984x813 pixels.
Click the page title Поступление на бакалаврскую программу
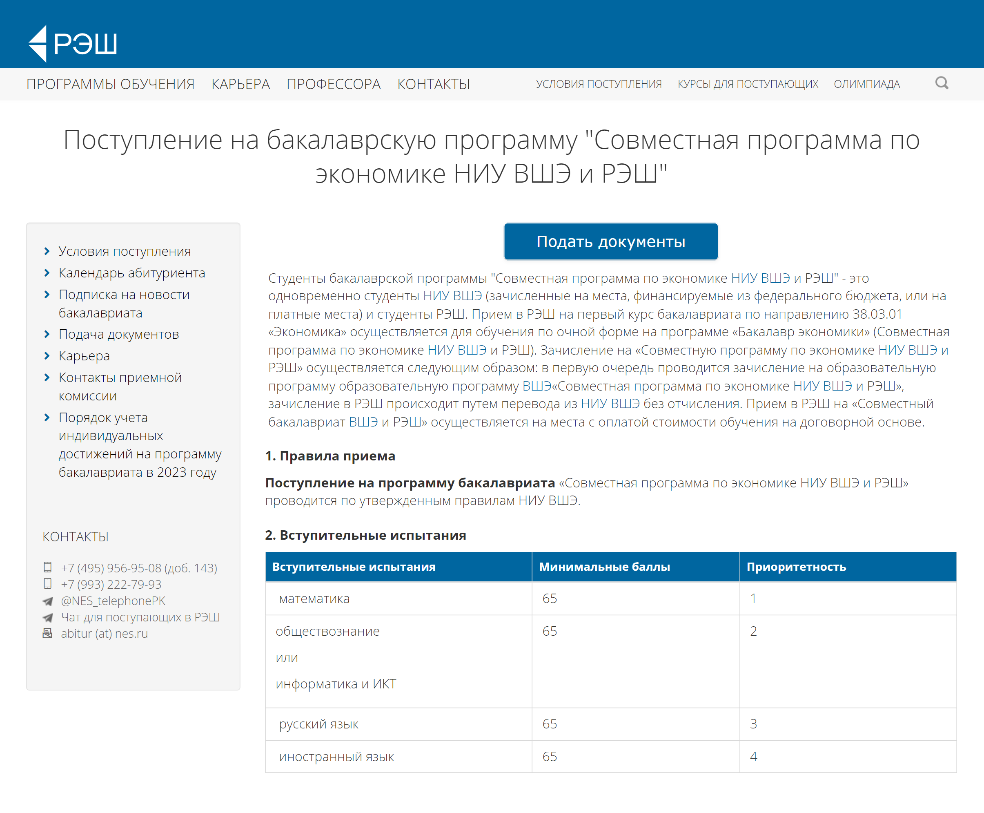click(492, 156)
